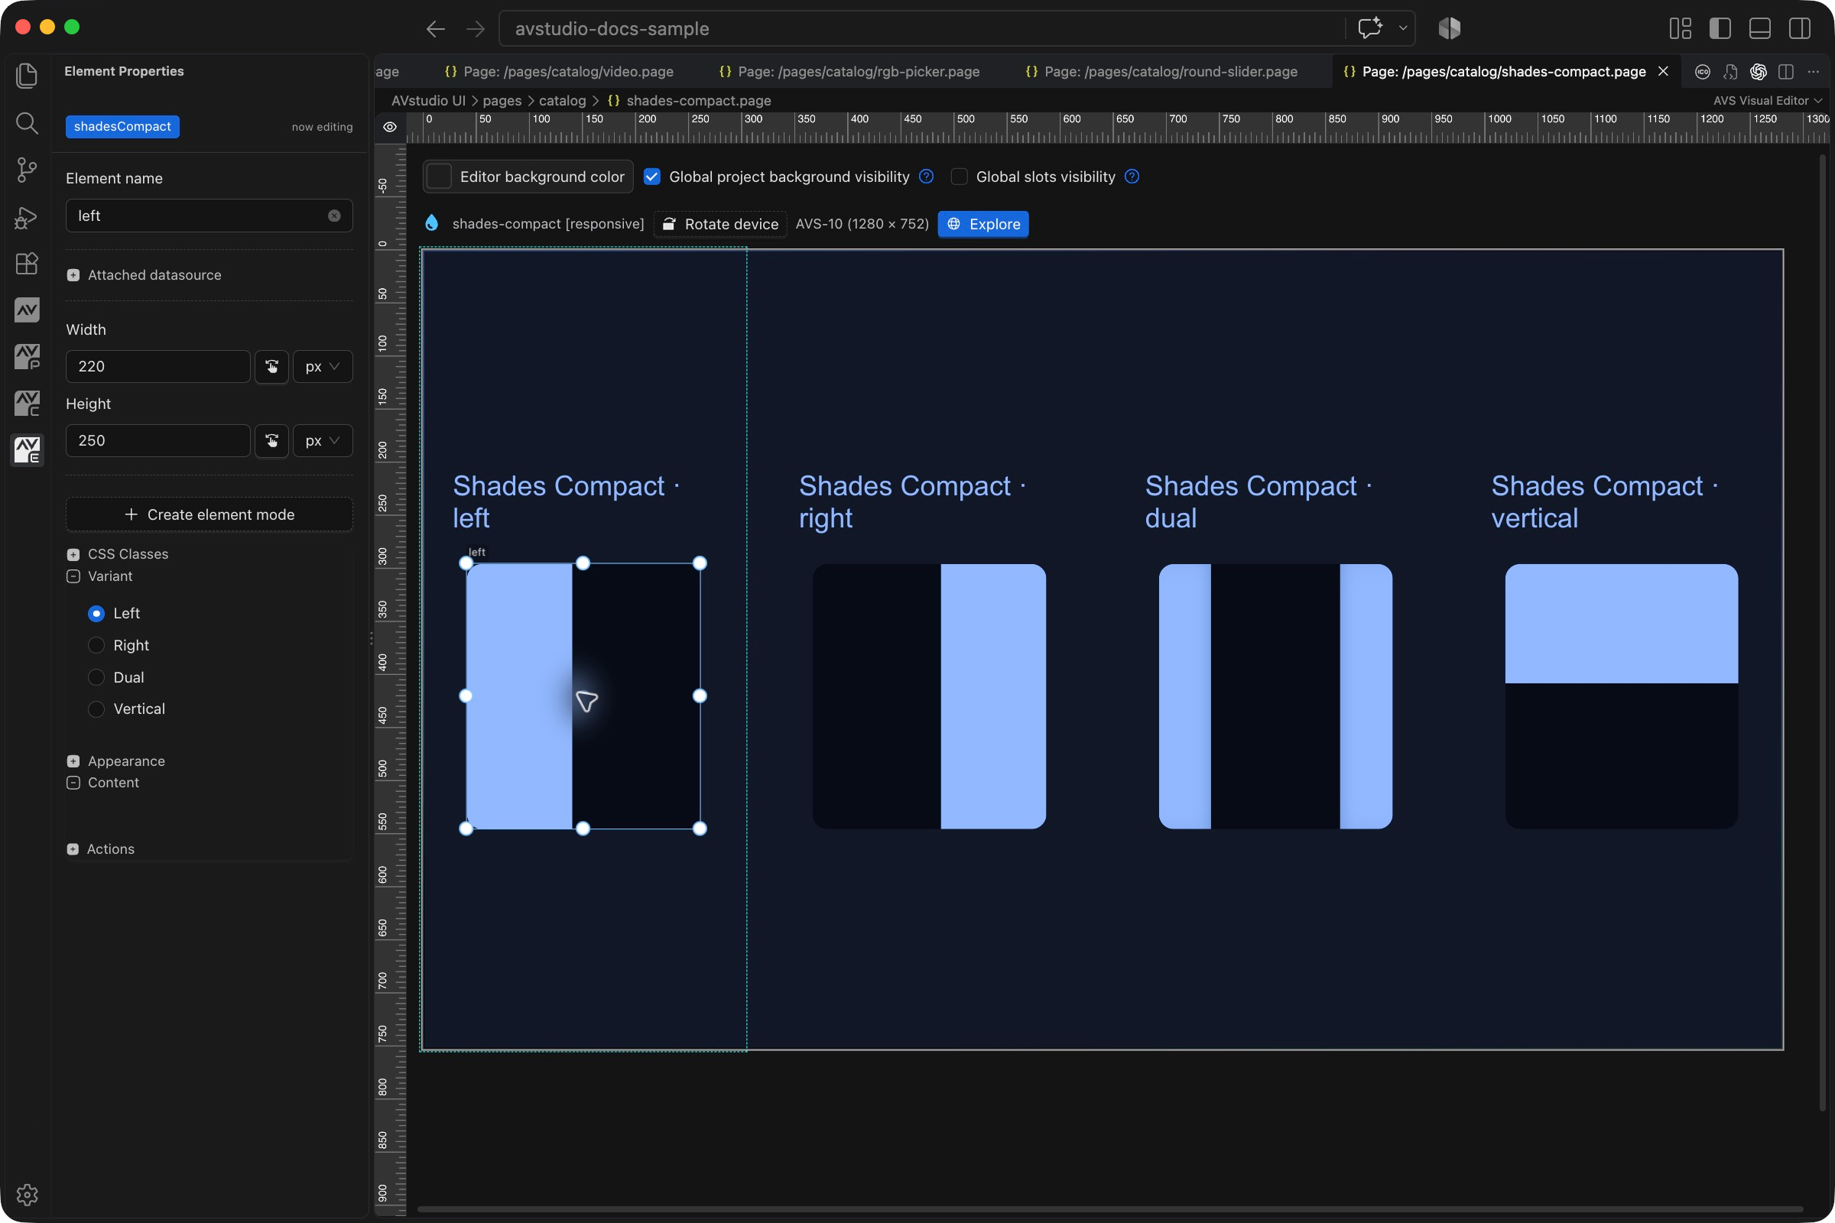Open help for Global project background visibility

pyautogui.click(x=926, y=177)
